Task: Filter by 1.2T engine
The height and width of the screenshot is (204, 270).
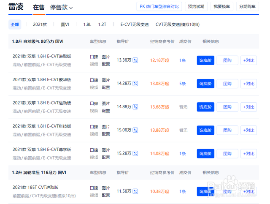Action: pyautogui.click(x=102, y=24)
